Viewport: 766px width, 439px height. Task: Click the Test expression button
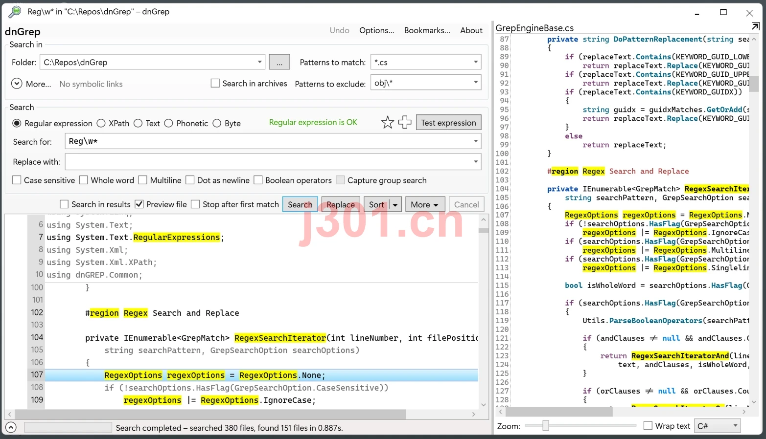[448, 123]
